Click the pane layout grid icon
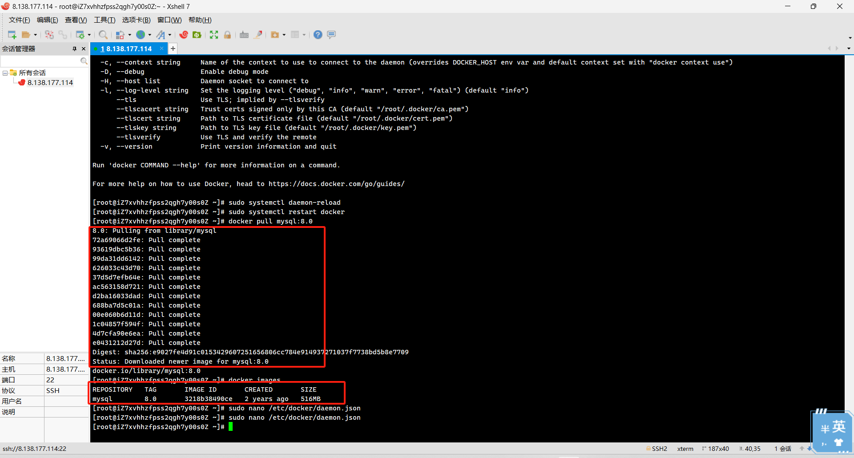 pos(295,35)
